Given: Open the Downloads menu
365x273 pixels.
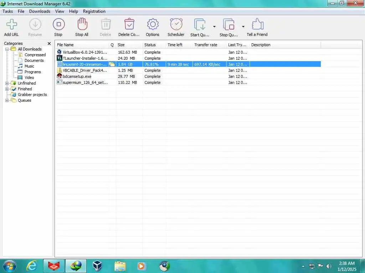Looking at the screenshot, I should coord(40,11).
